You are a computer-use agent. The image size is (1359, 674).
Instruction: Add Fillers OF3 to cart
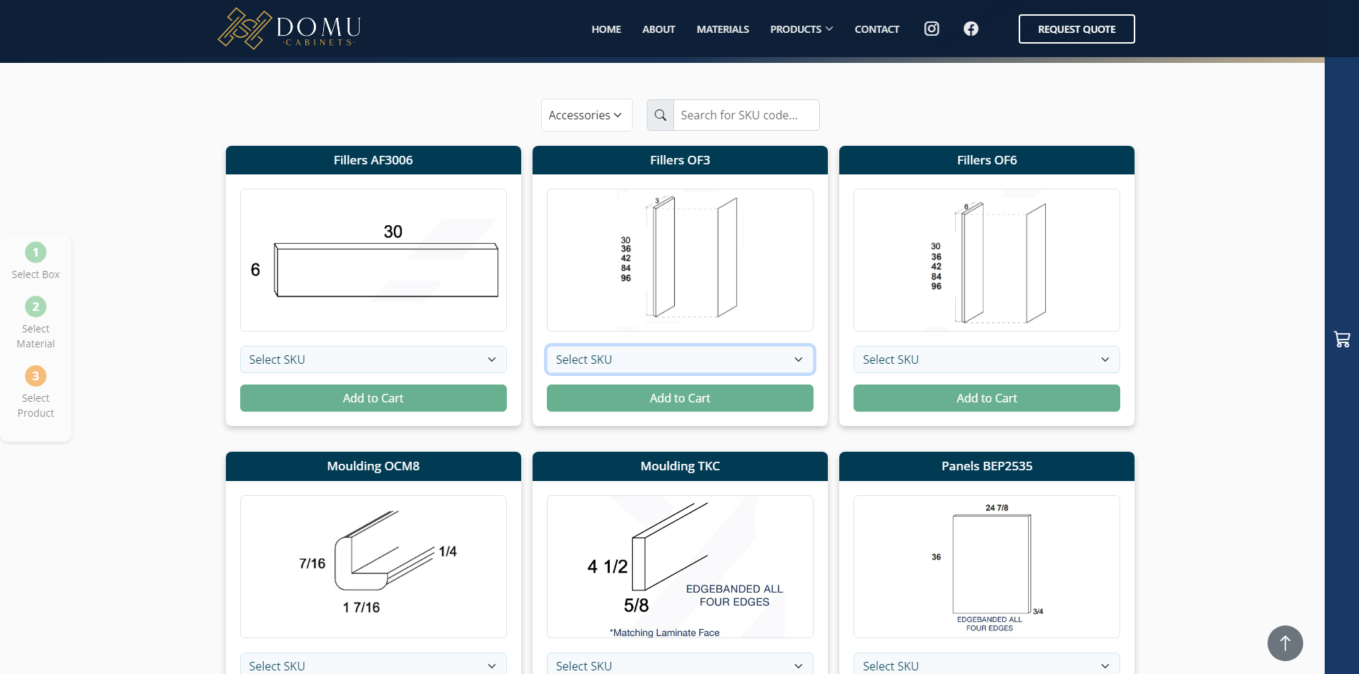click(680, 398)
